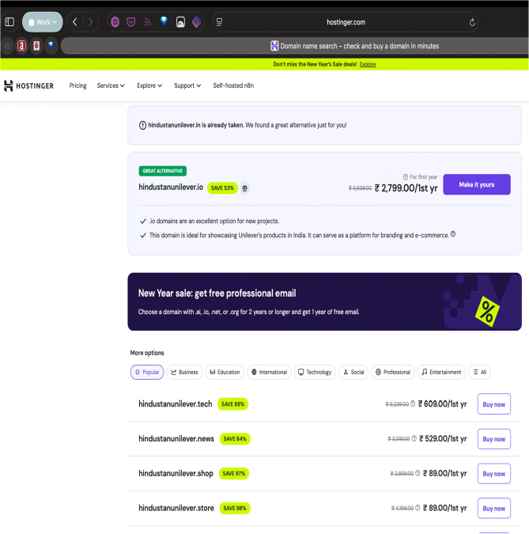Click Make it yours button
This screenshot has height=534, width=529.
coord(477,184)
